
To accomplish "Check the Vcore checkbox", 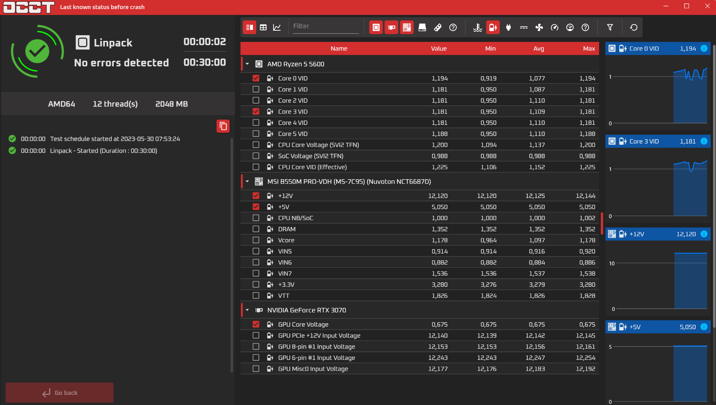I will [256, 240].
